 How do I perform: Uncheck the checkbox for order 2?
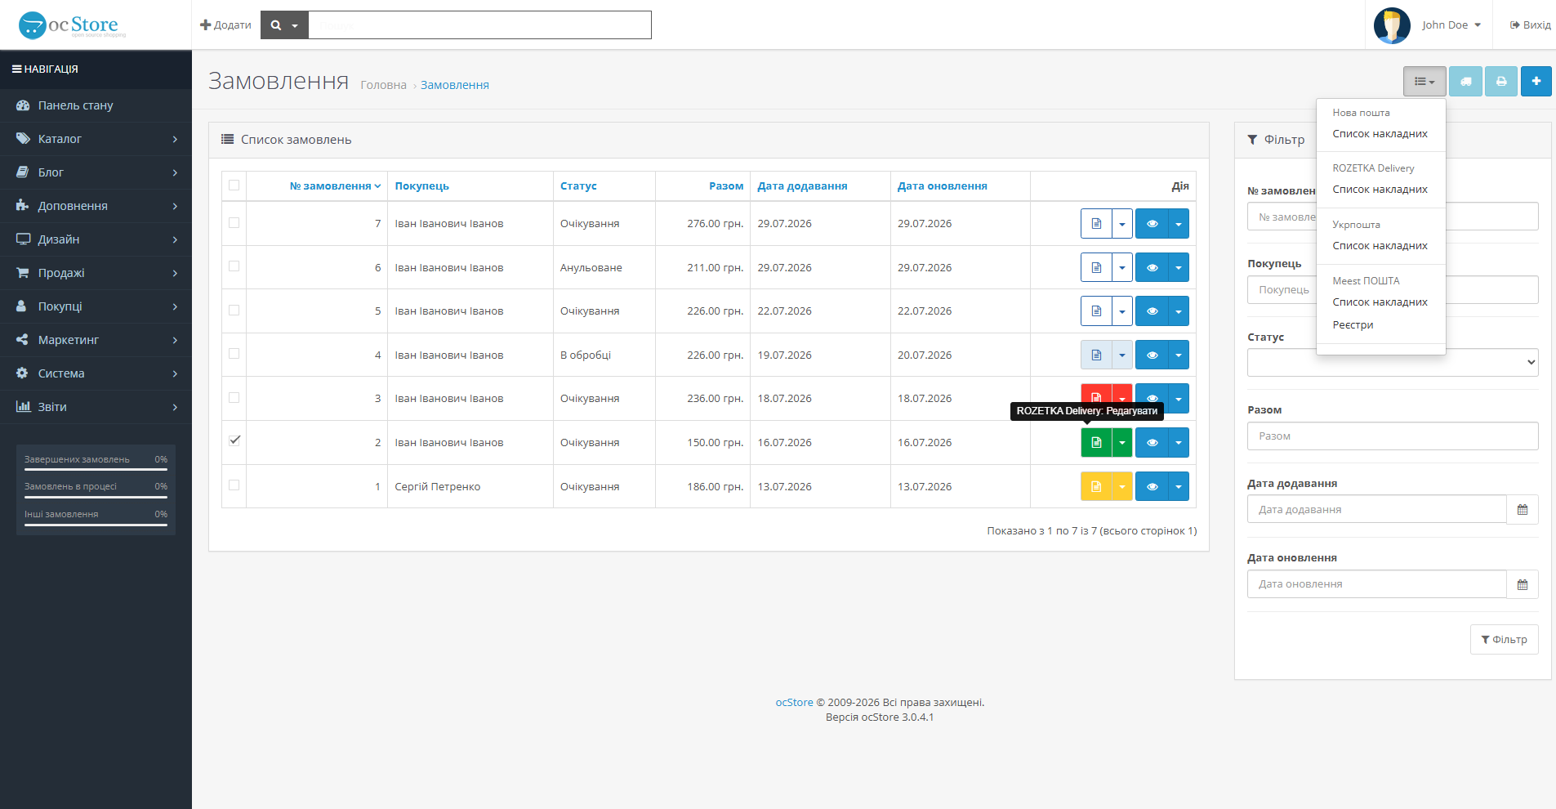pos(234,440)
